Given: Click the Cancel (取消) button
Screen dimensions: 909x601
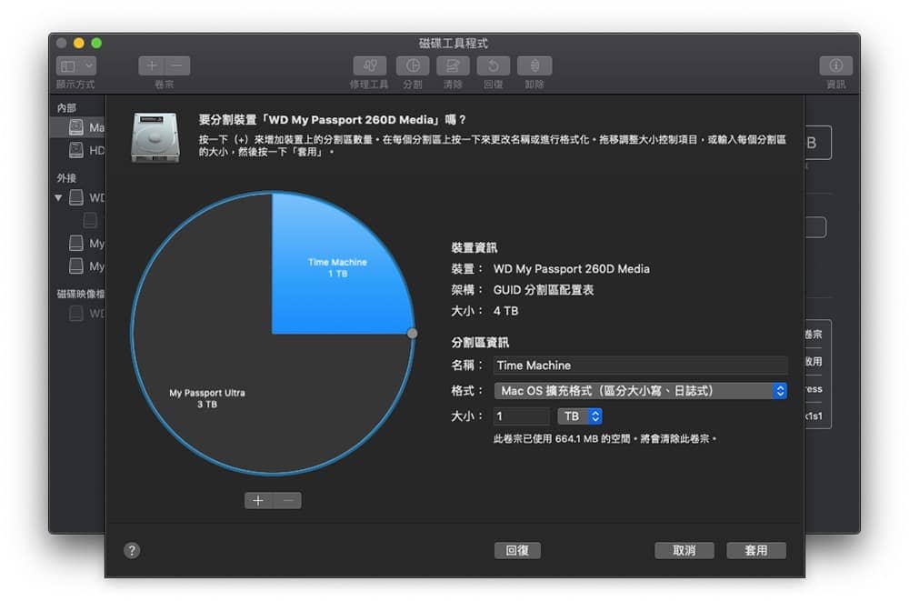Looking at the screenshot, I should tap(684, 550).
